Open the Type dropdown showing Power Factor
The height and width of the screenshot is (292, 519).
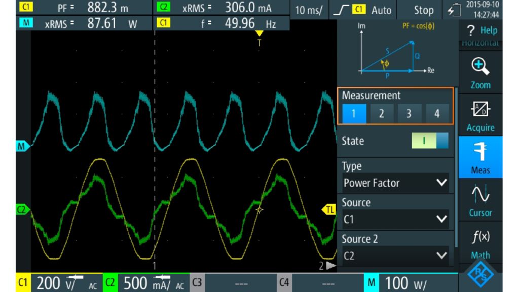(x=395, y=182)
